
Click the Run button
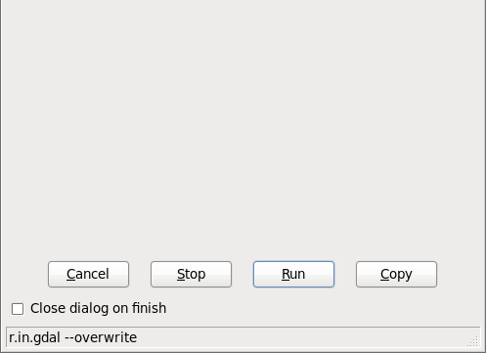(293, 274)
